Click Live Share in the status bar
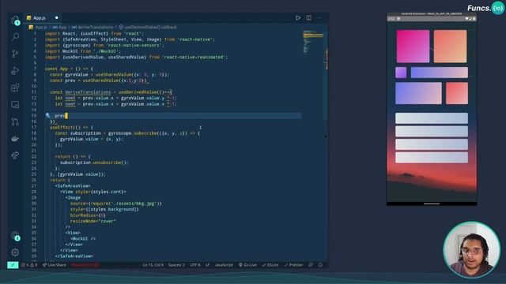506x284 pixels. (55, 265)
